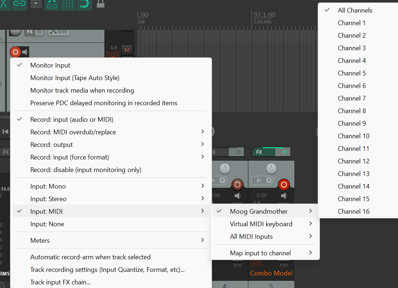Image resolution: width=398 pixels, height=288 pixels.
Task: Choose Moog Grandmother MIDI input
Action: click(265, 212)
